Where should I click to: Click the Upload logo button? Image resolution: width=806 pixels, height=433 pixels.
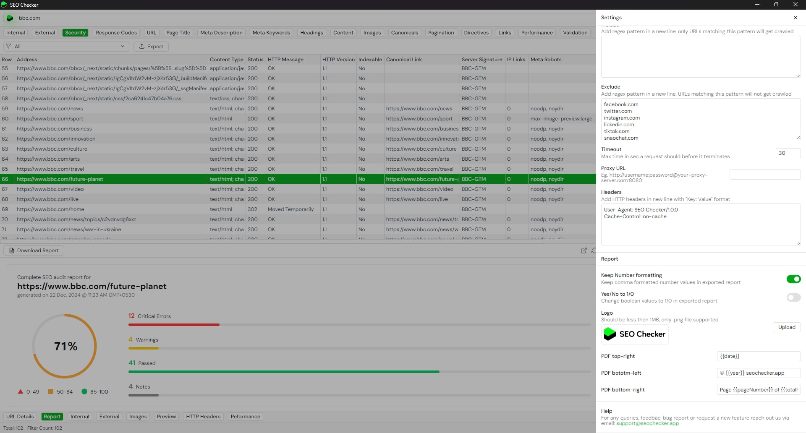[x=787, y=327]
